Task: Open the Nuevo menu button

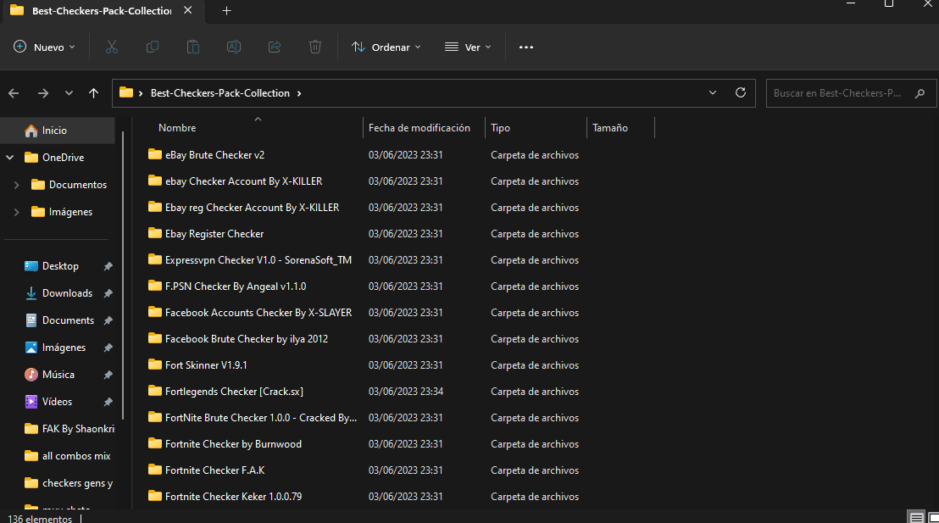Action: pos(45,47)
